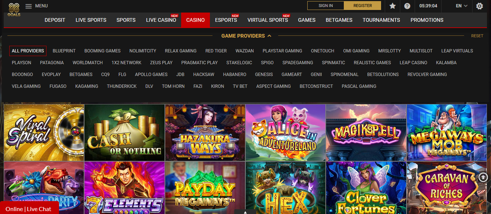The image size is (491, 214).
Task: Filter by 1X2 NETWORK provider
Action: coord(127,63)
